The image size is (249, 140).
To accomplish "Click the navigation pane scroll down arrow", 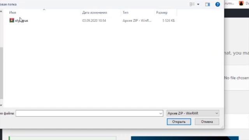I will [1, 105].
